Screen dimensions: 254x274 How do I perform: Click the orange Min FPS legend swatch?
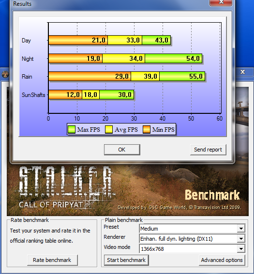coord(147,129)
